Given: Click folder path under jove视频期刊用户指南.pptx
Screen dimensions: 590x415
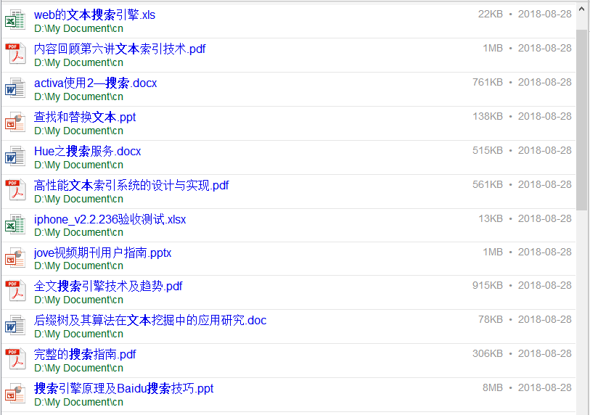Looking at the screenshot, I should point(78,266).
